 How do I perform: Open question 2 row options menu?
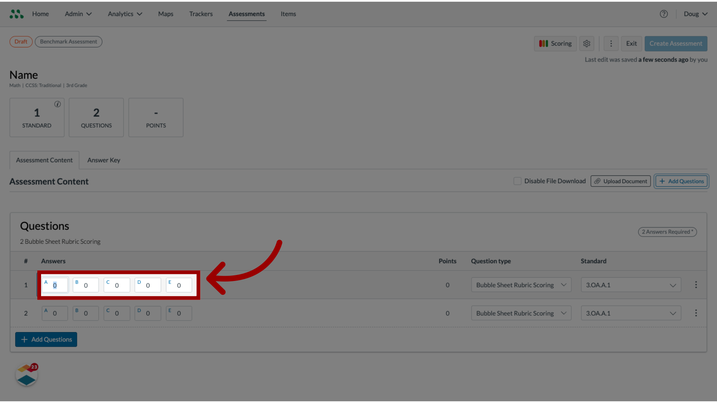click(x=696, y=313)
